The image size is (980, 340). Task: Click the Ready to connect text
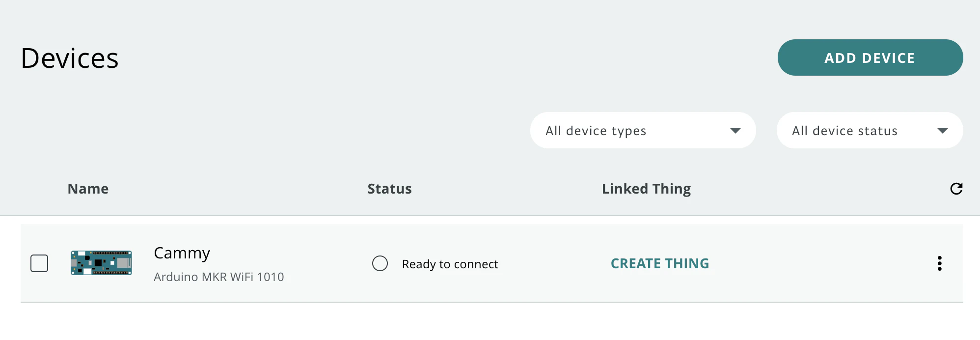click(x=450, y=264)
